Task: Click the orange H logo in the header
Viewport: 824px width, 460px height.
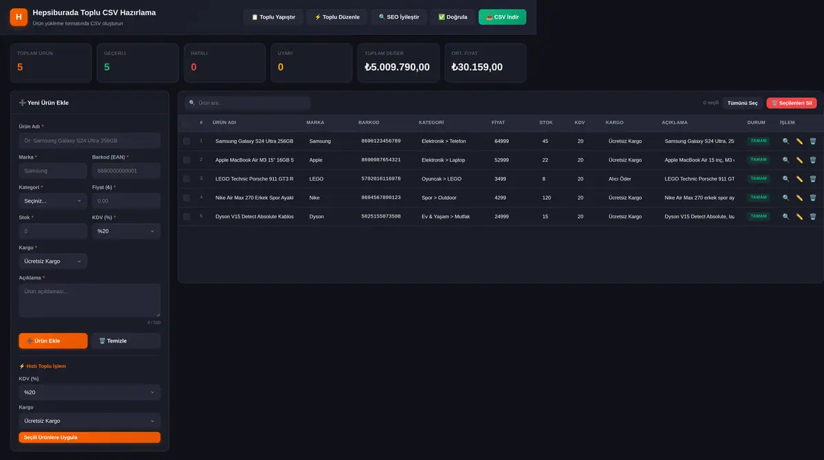Action: pyautogui.click(x=19, y=16)
